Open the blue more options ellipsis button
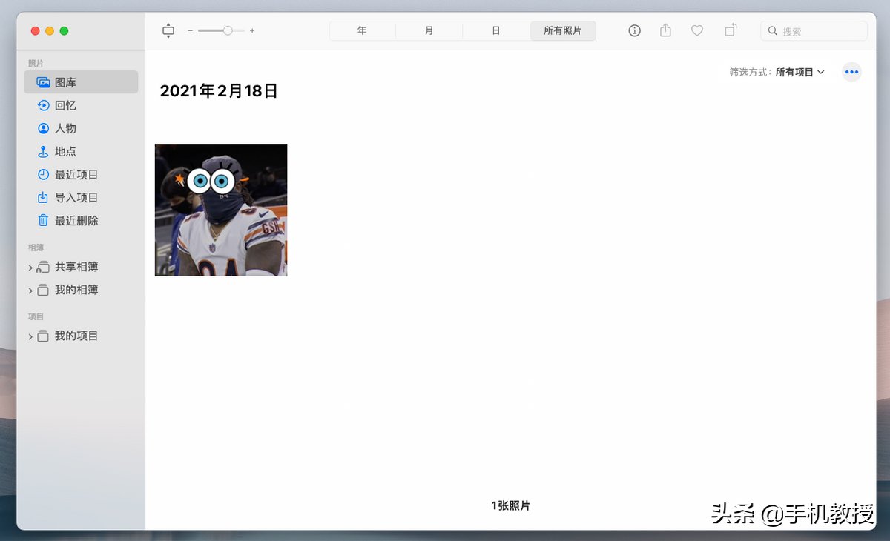Image resolution: width=890 pixels, height=541 pixels. coord(851,72)
